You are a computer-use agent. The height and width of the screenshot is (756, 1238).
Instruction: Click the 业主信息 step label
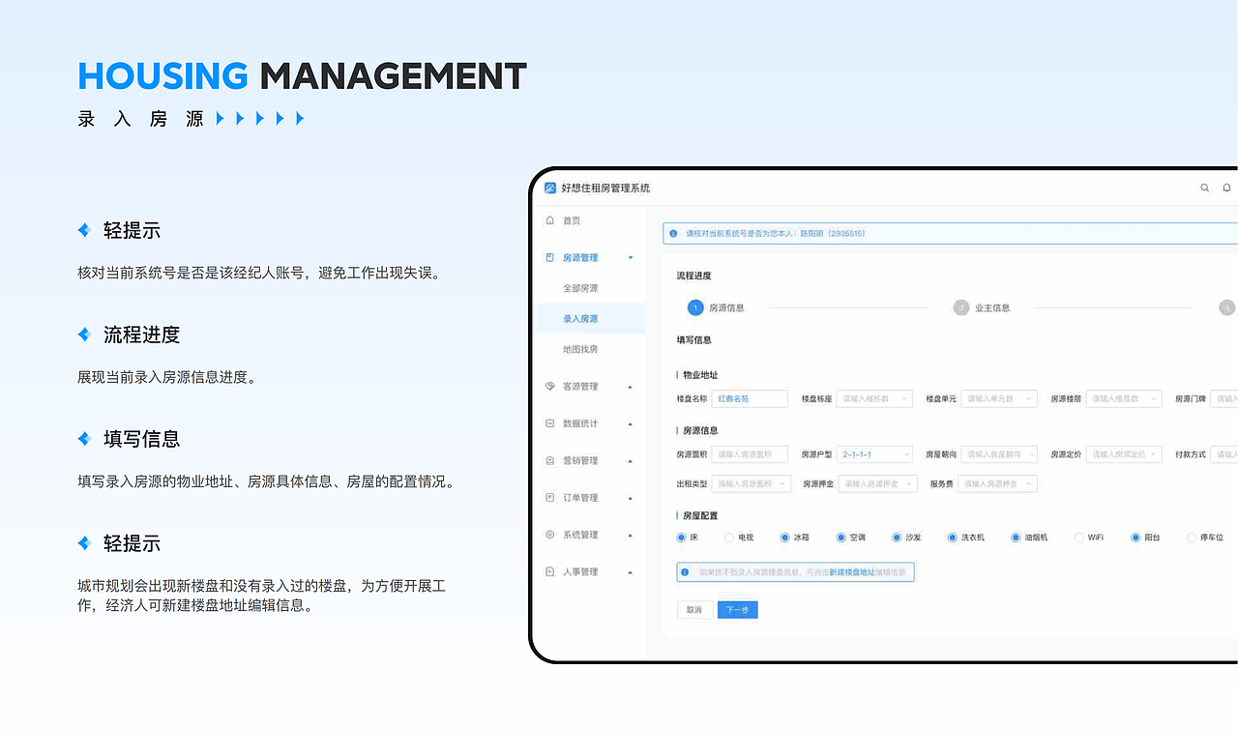pos(992,307)
